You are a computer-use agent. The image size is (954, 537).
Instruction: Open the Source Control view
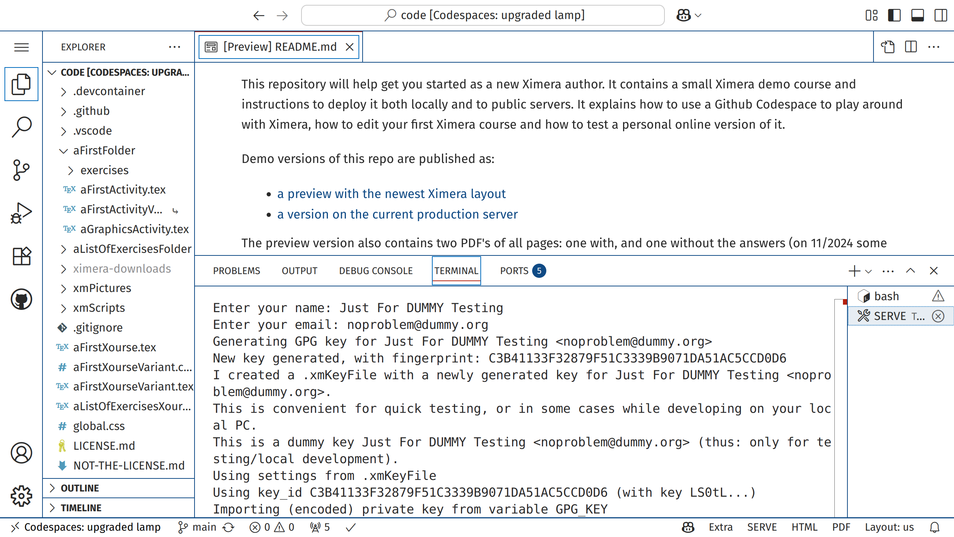click(21, 170)
